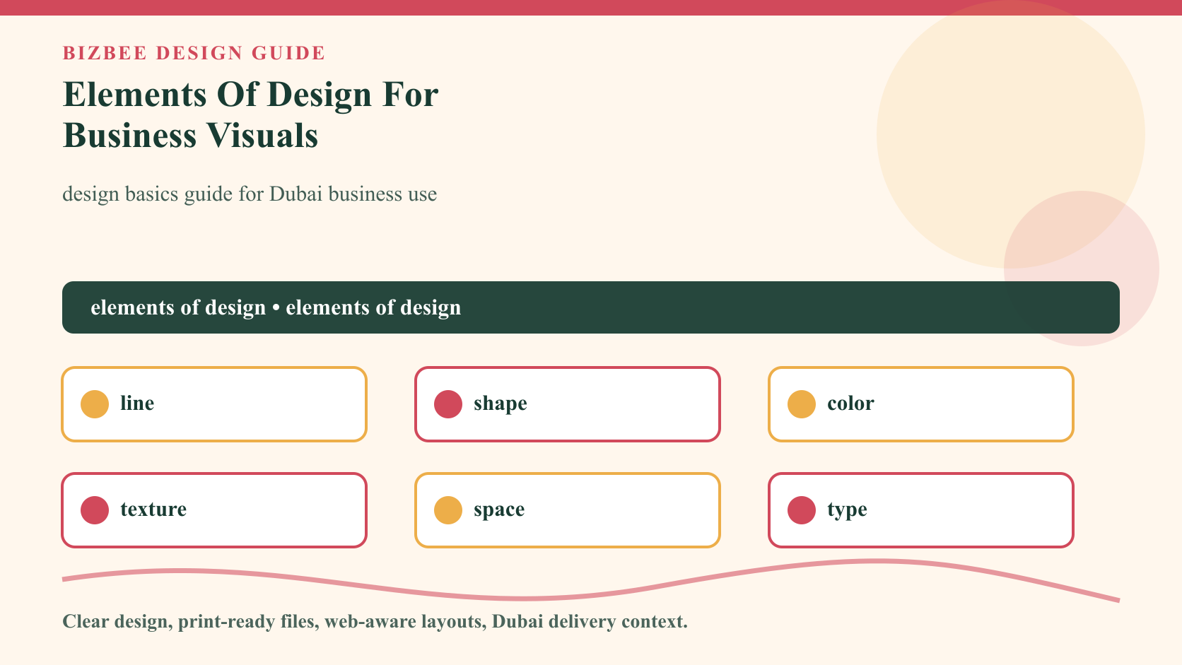Viewport: 1182px width, 665px height.
Task: Click the footer text starting Clear design, print-ready files
Action: (375, 622)
